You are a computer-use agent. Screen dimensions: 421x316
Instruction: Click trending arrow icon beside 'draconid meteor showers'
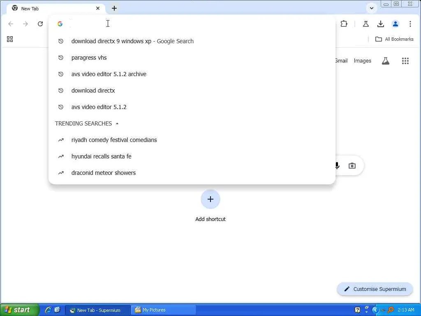tap(61, 173)
